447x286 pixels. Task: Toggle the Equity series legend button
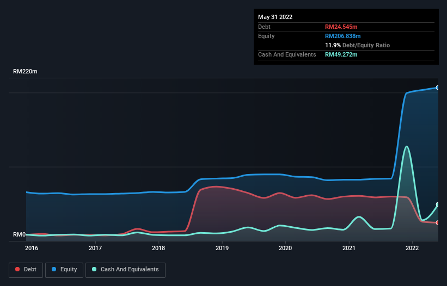pos(64,270)
